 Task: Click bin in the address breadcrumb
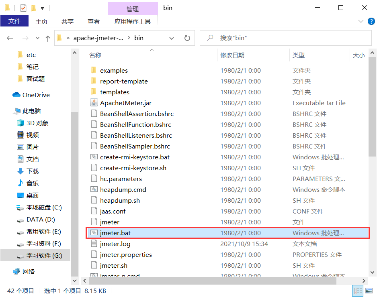point(139,38)
